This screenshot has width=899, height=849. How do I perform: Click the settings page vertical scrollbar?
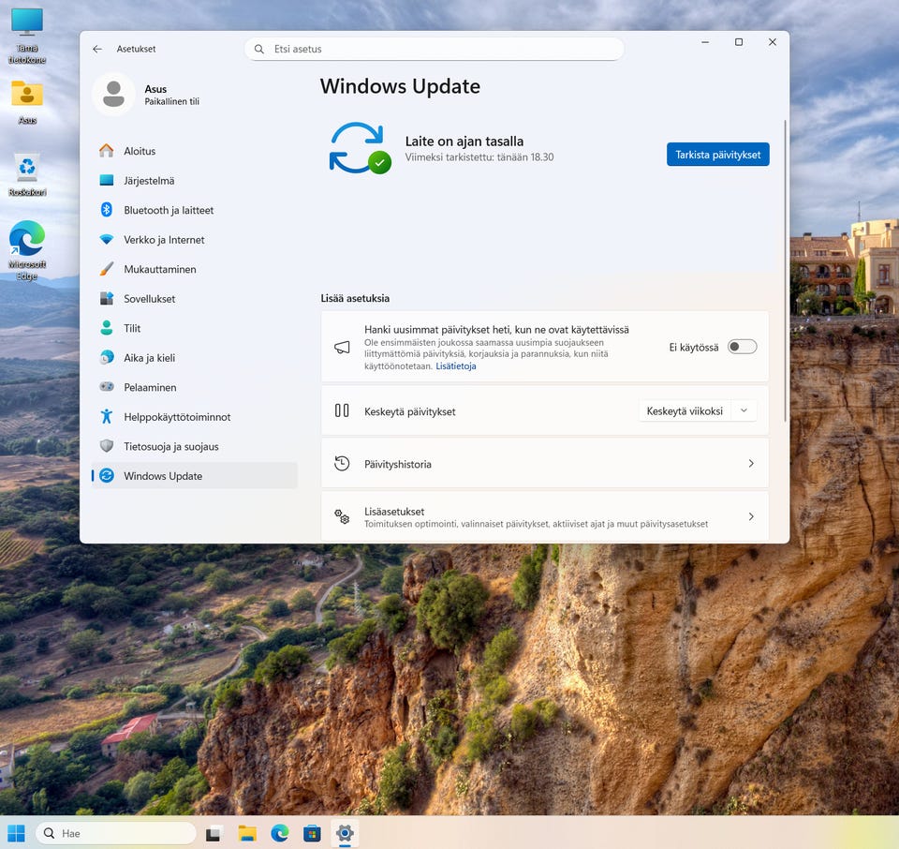click(785, 271)
